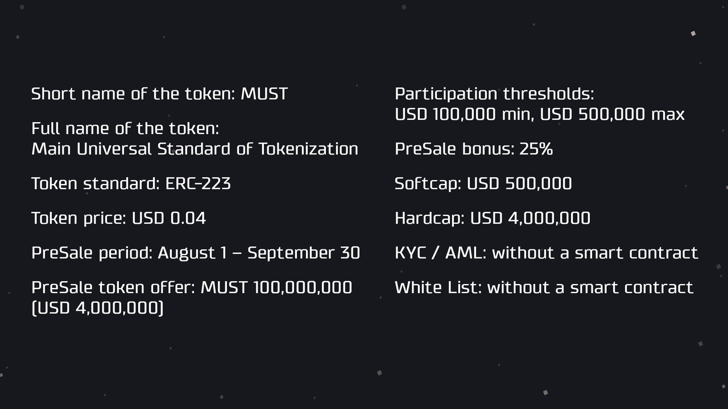Select the '(USD 4,000,000)' text in parentheses
The image size is (728, 409).
(x=97, y=308)
